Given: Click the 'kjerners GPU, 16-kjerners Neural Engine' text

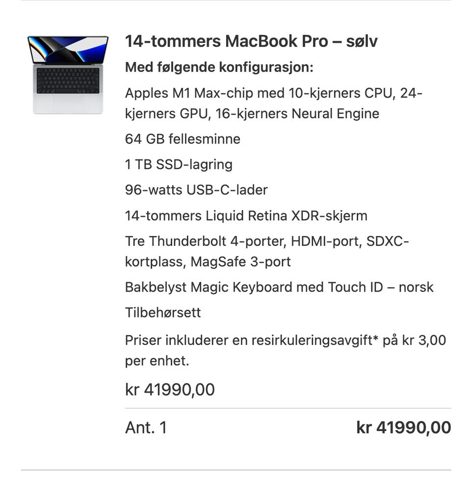Looking at the screenshot, I should point(252,113).
